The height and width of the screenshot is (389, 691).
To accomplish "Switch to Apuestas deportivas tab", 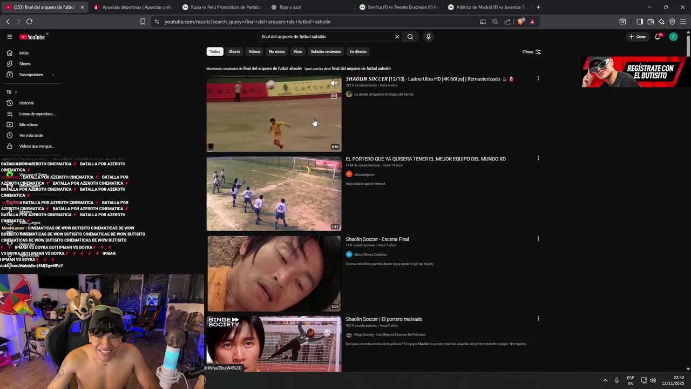I will [x=133, y=7].
